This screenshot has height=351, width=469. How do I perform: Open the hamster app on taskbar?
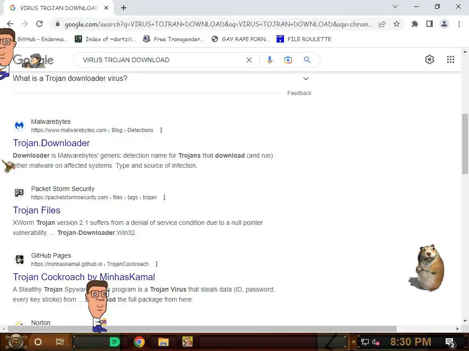tap(187, 342)
